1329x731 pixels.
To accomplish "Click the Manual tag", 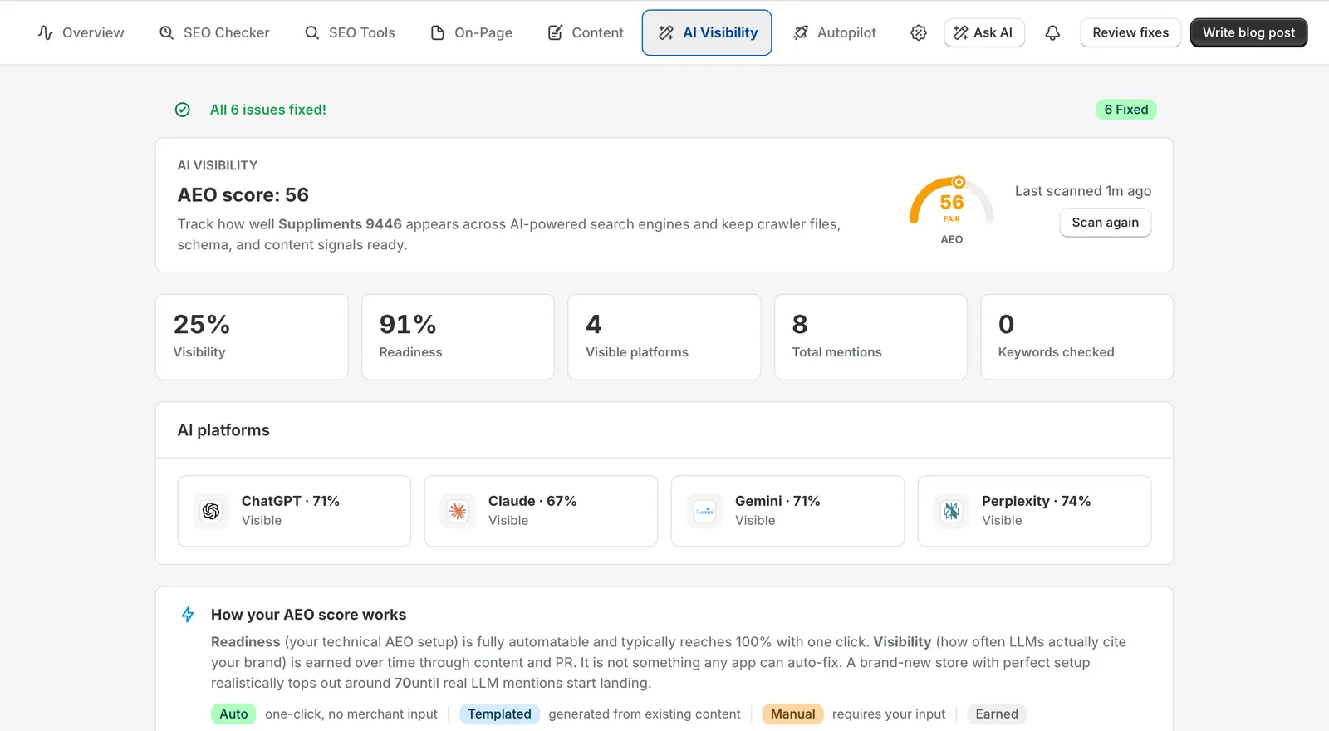I will [x=792, y=714].
